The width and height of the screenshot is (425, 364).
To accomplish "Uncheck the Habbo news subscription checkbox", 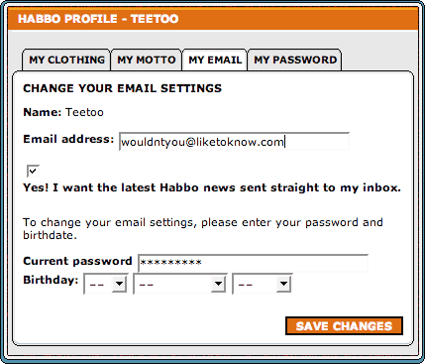I will tap(33, 171).
